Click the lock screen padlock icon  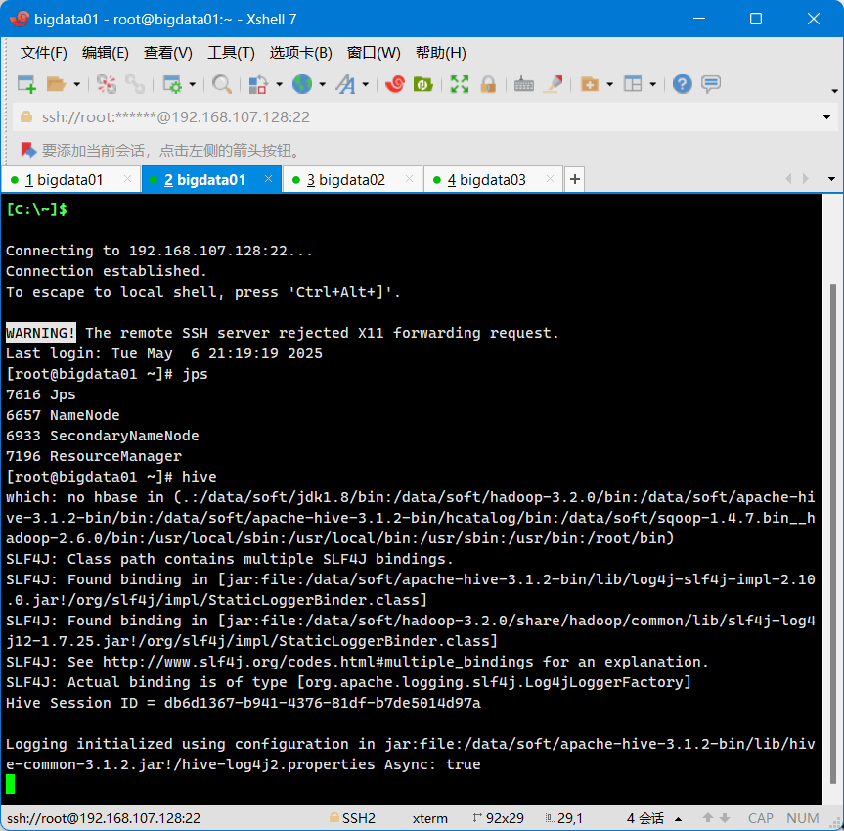pyautogui.click(x=488, y=84)
